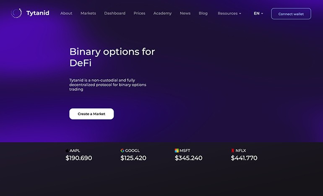Go to the Markets section
Screen dimensions: 323x196
click(88, 13)
